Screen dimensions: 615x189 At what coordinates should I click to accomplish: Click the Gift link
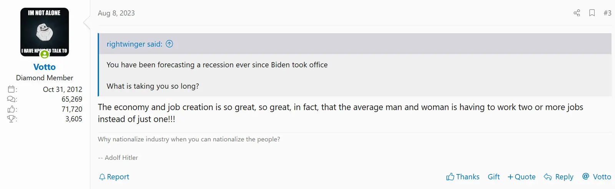tap(494, 177)
